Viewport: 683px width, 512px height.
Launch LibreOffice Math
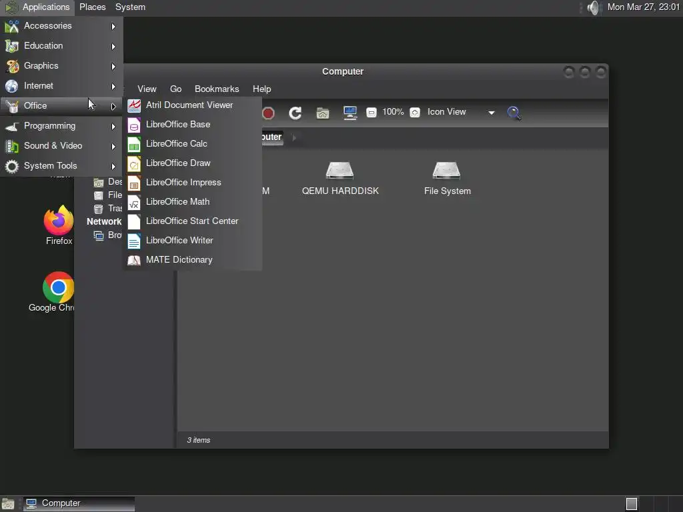[193, 202]
